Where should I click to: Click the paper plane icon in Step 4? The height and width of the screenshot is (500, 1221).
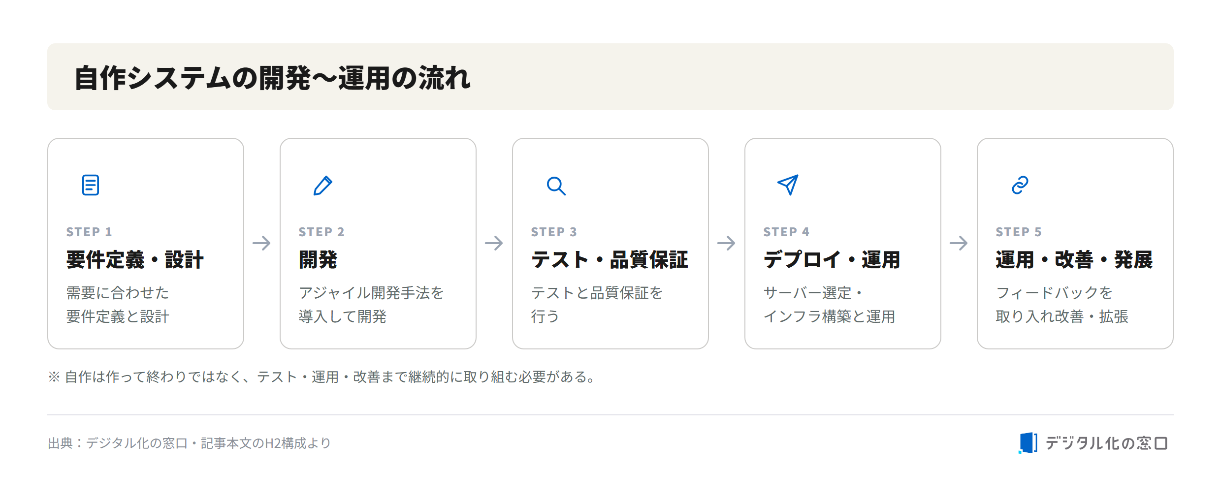click(x=788, y=185)
